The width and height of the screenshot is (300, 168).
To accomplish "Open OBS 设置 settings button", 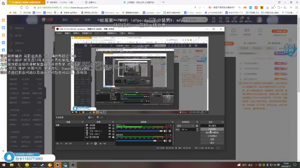I will tap(212, 139).
